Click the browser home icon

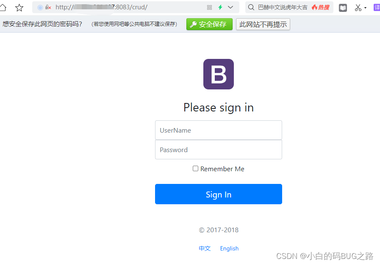tap(3, 7)
